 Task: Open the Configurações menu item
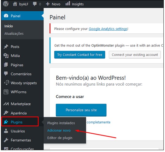click(x=22, y=149)
